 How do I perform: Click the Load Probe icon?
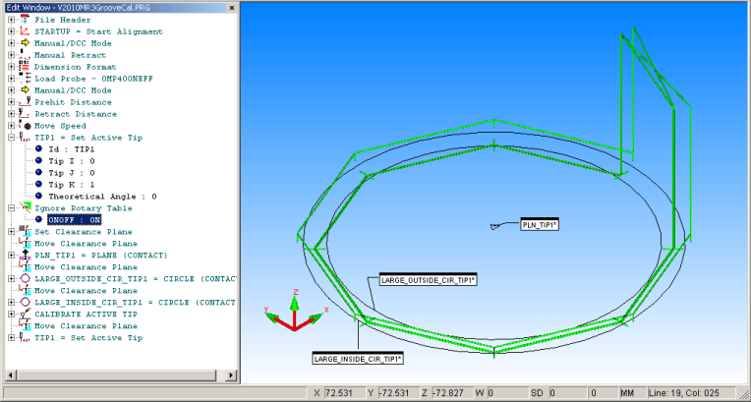click(x=25, y=79)
